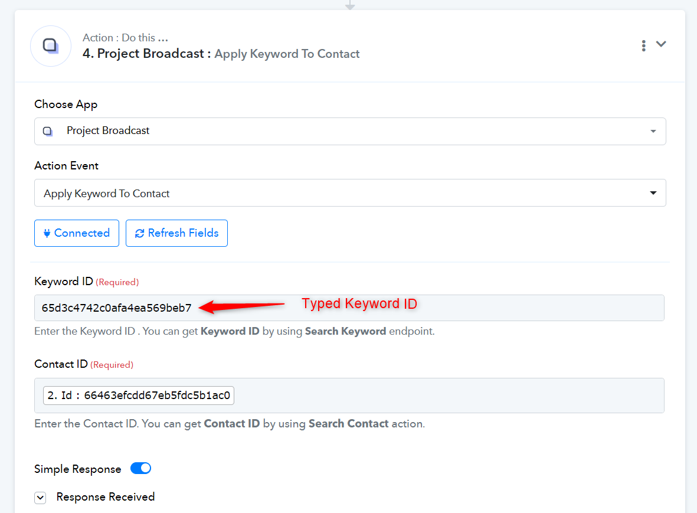Click the Simple Response label text
The height and width of the screenshot is (513, 697).
click(77, 469)
